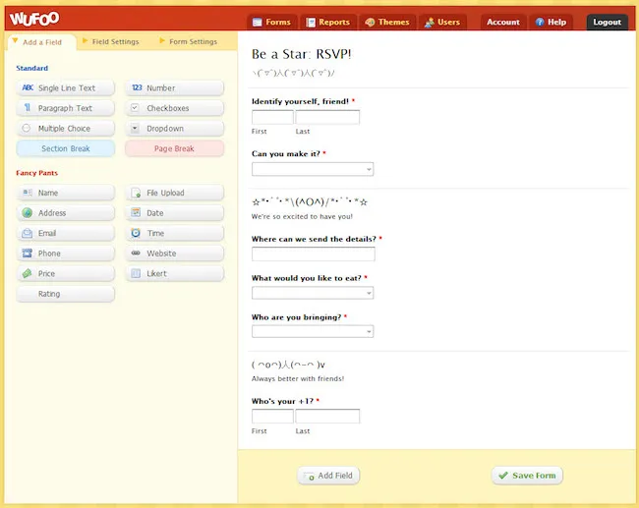The height and width of the screenshot is (508, 639).
Task: Open 'Who are you bringing?' dropdown
Action: click(x=313, y=331)
